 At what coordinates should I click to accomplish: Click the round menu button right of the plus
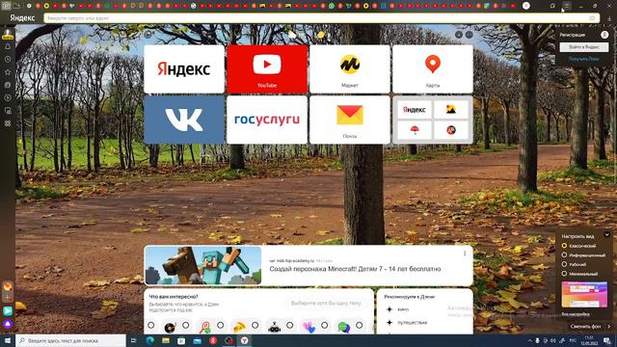[469, 35]
